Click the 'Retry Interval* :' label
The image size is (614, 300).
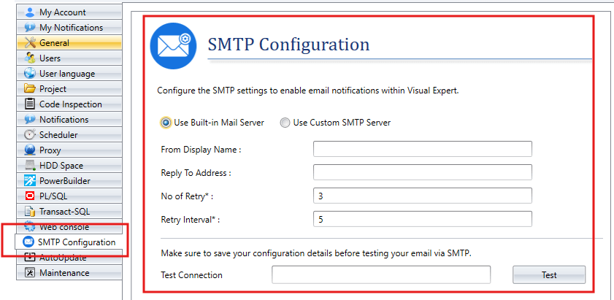point(191,220)
